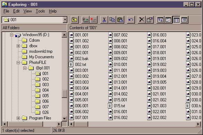Open Properties from the toolbar
This screenshot has height=135, width=203.
pos(150,20)
